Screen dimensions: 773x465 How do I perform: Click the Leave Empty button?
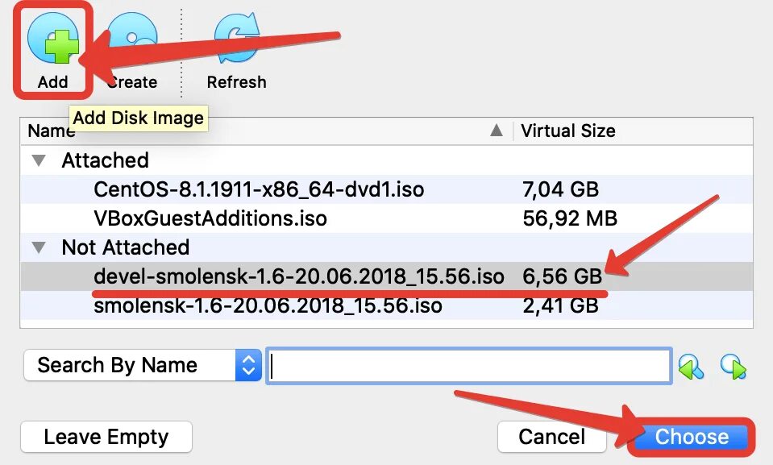point(106,437)
